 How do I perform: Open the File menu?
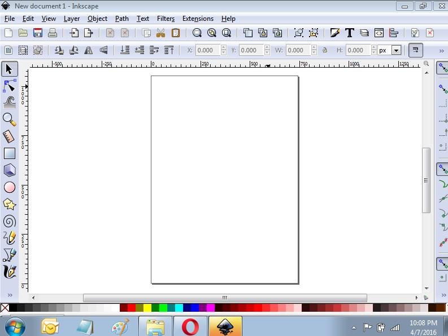[x=10, y=19]
